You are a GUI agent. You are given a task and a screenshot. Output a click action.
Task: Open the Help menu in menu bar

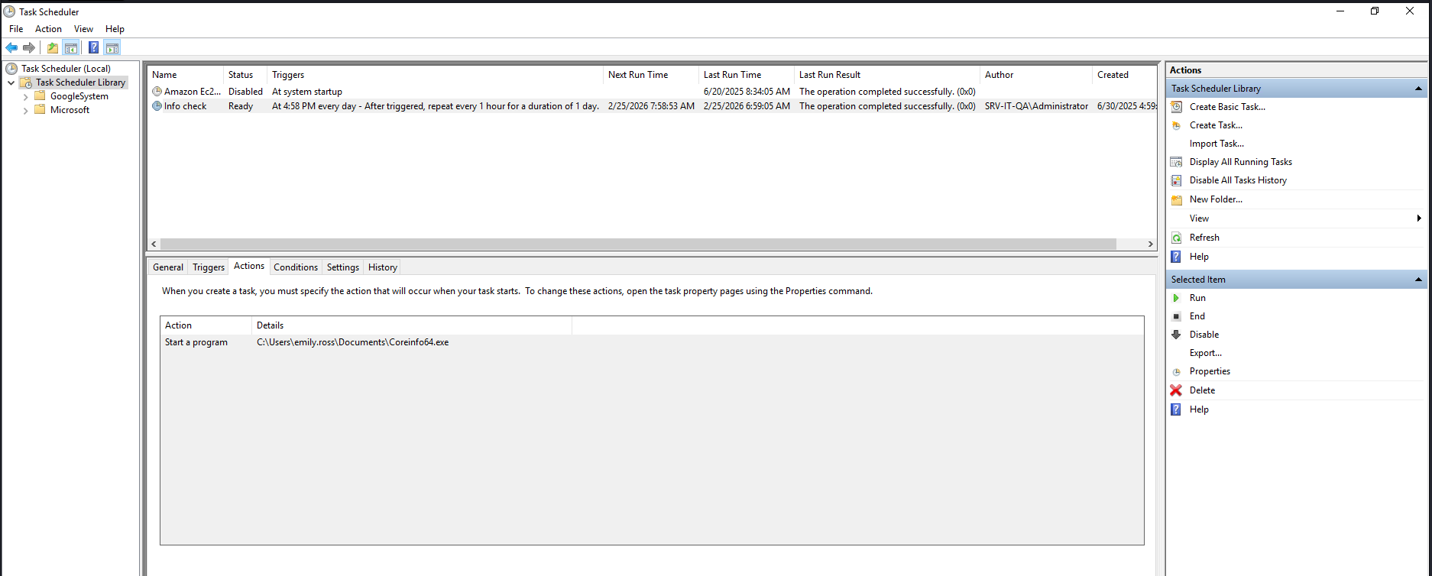pos(115,29)
